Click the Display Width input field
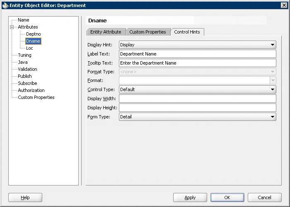 coord(198,99)
